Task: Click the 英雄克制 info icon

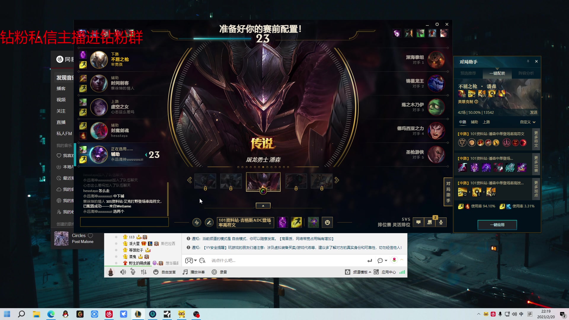Action: 476,102
